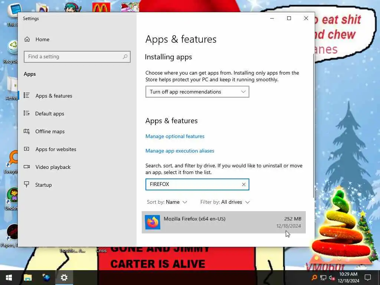Click the Offline maps map icon
The width and height of the screenshot is (380, 285).
(x=27, y=131)
